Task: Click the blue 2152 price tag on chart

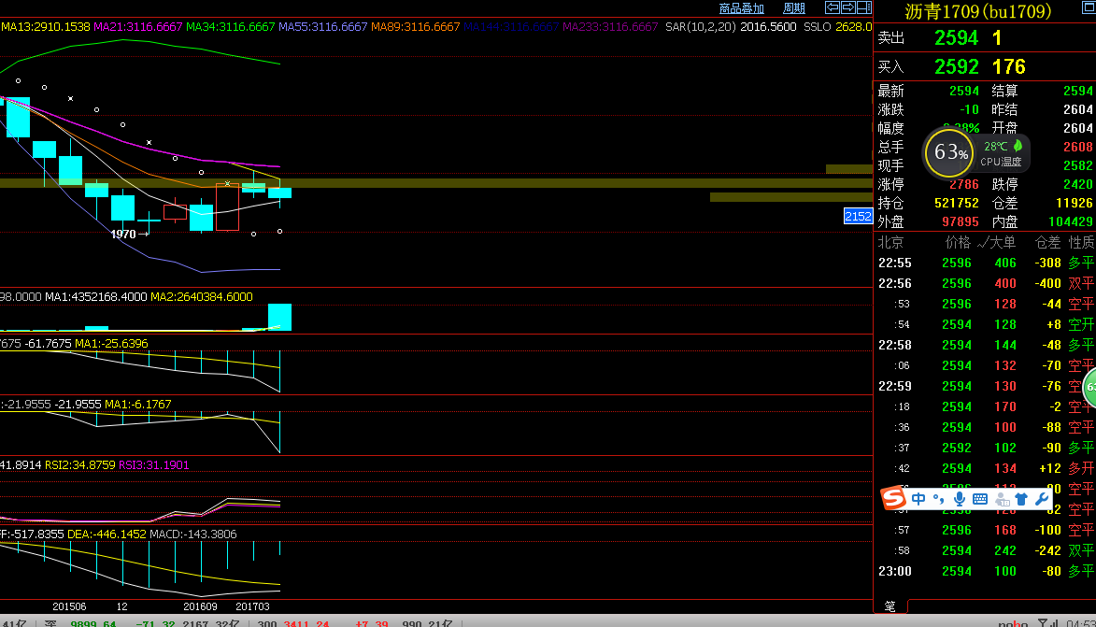Action: tap(858, 216)
